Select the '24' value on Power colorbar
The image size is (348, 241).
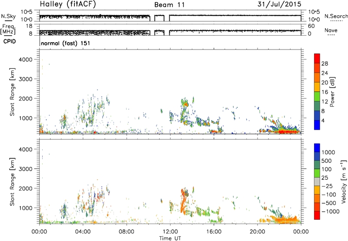click(325, 73)
